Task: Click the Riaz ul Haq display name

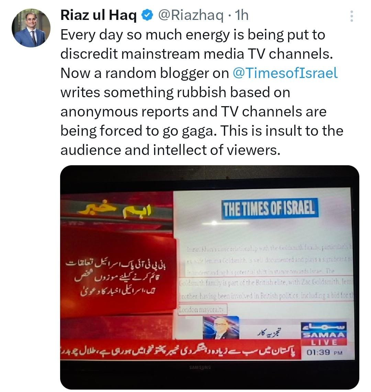Action: tap(99, 15)
